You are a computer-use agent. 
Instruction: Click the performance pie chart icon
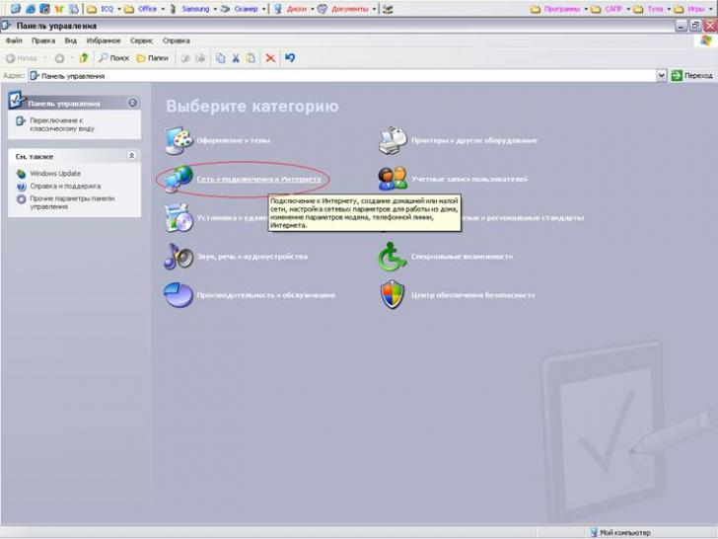[x=179, y=294]
